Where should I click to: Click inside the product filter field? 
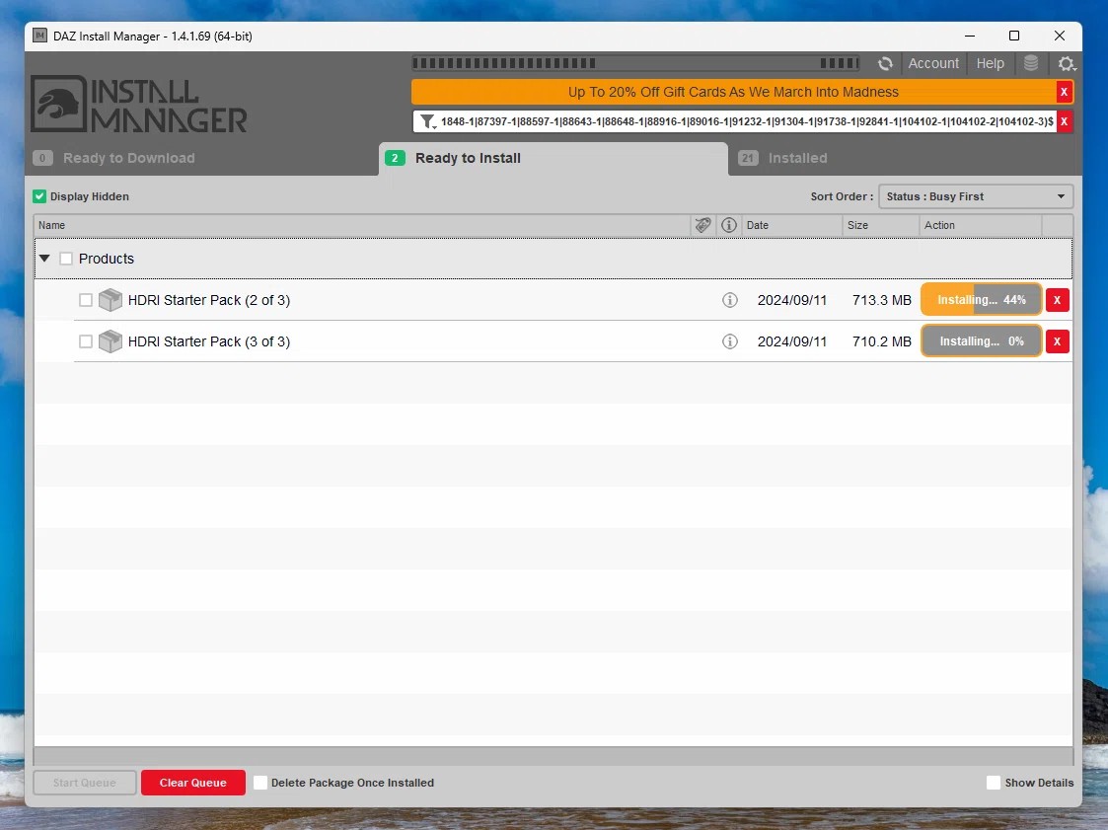[x=746, y=121]
